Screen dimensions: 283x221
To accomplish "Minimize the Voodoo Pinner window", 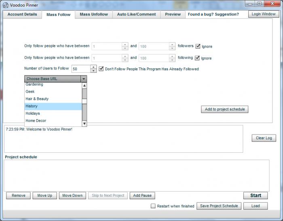I will [250, 4].
